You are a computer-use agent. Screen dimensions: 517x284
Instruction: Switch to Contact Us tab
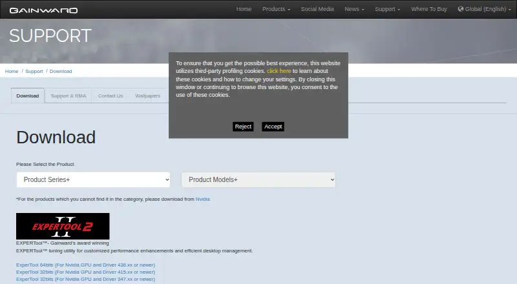tap(111, 96)
